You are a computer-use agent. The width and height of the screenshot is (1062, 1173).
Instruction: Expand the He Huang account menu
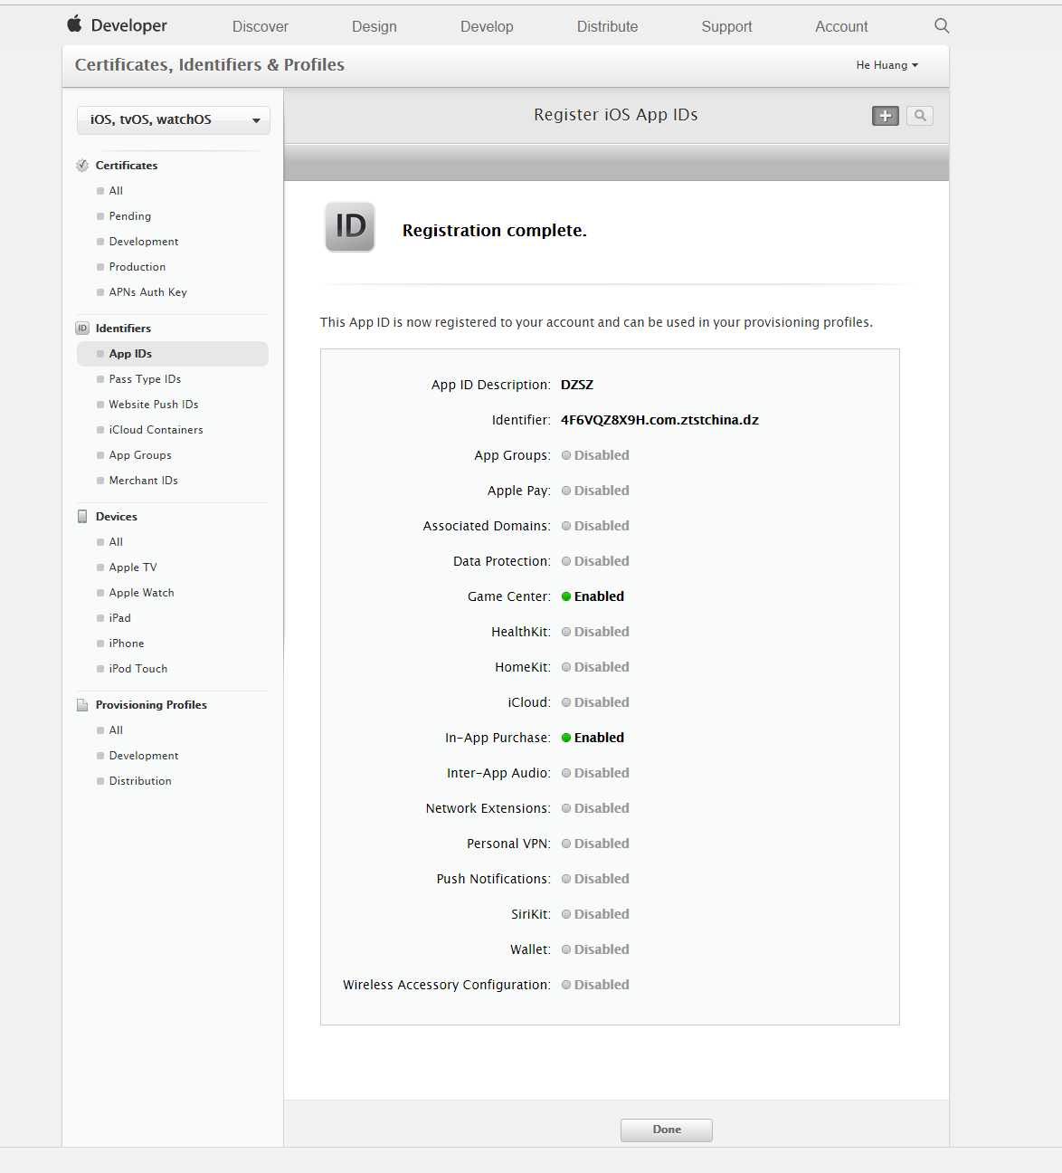point(887,65)
